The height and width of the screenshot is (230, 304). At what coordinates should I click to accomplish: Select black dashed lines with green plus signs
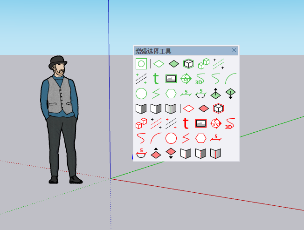(x=141, y=79)
